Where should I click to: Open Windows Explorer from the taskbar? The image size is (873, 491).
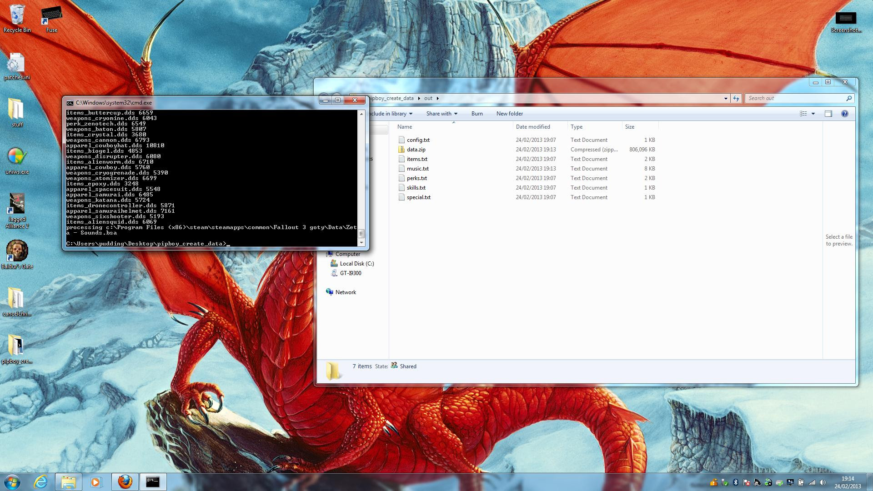coord(69,481)
